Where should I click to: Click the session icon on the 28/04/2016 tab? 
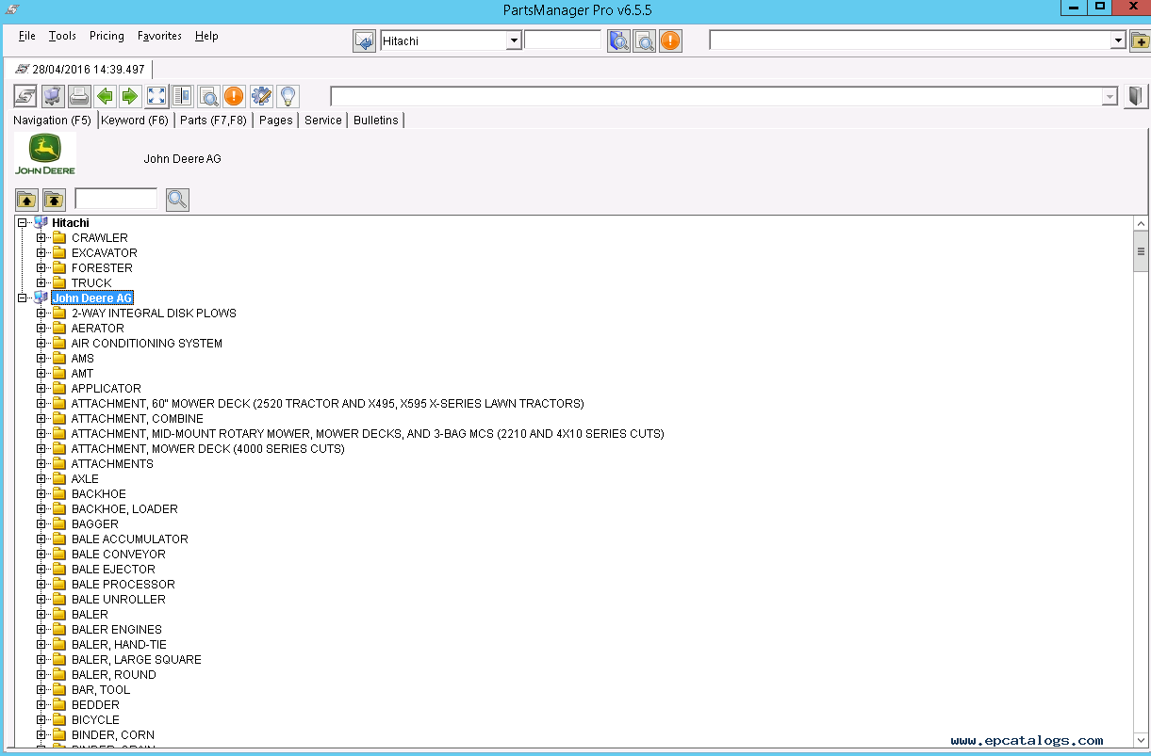(x=23, y=70)
